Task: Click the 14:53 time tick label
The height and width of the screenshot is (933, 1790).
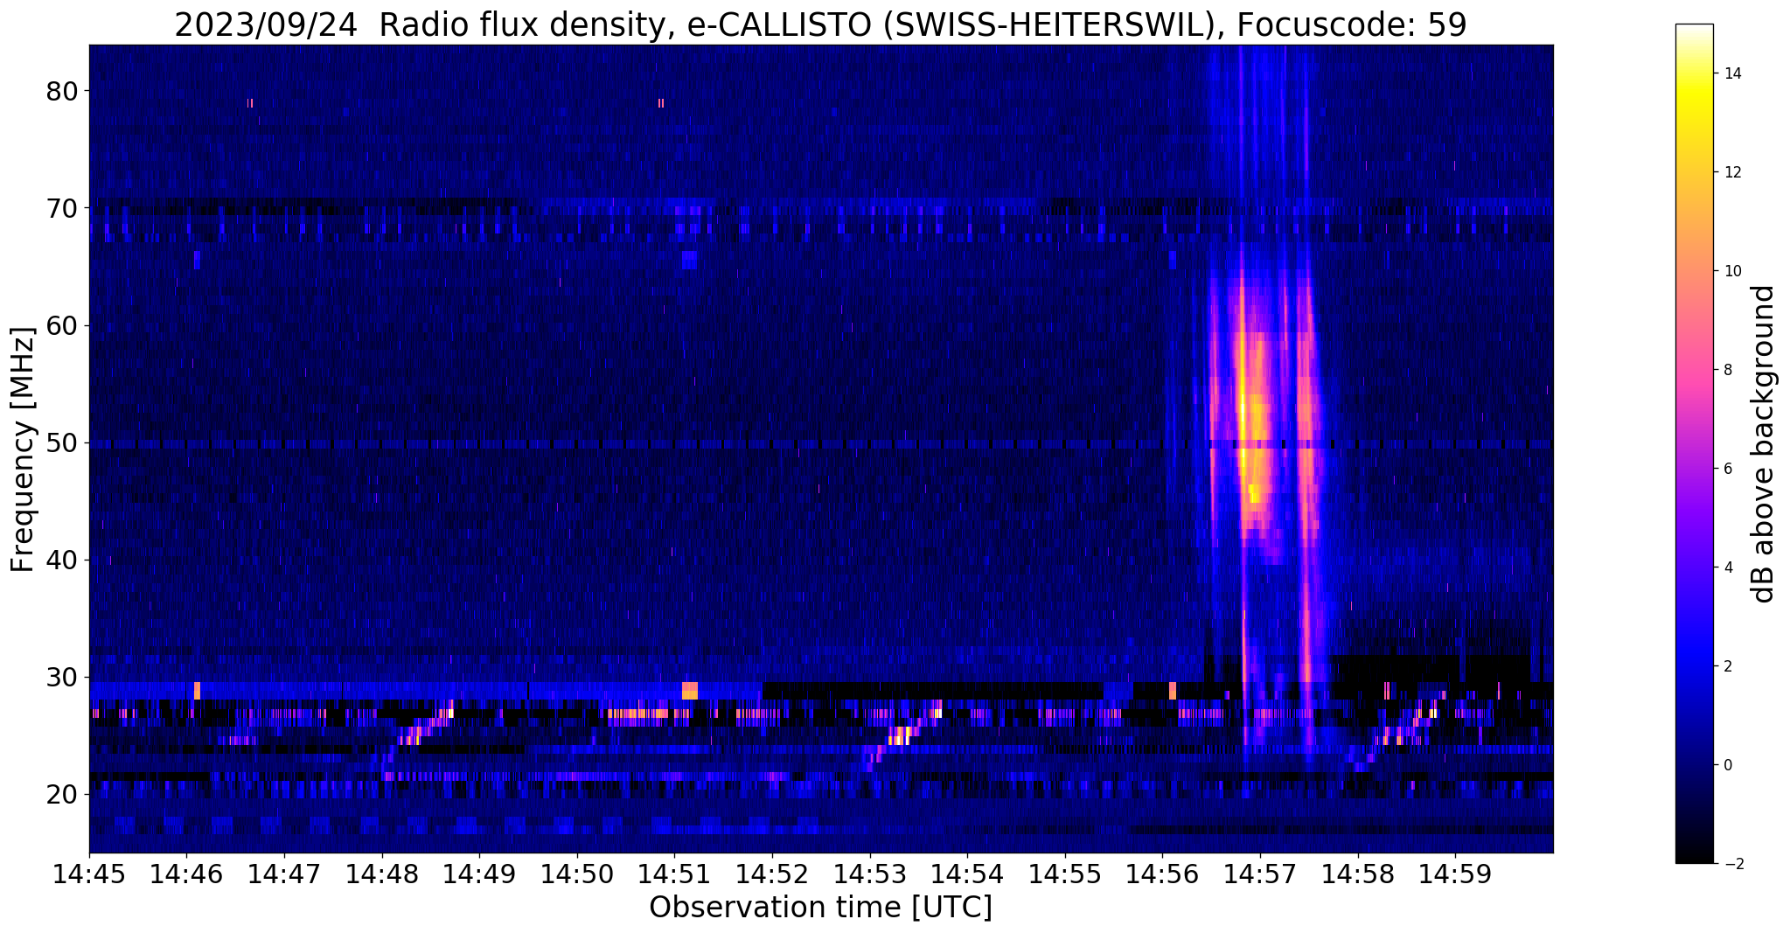Action: (869, 875)
